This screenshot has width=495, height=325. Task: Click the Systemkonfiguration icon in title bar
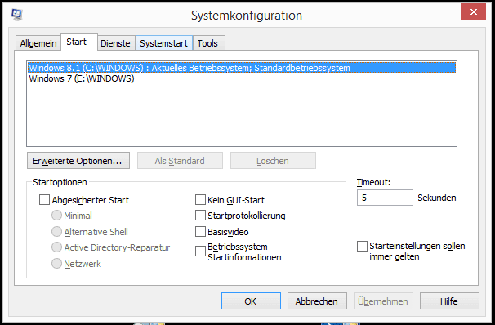(16, 15)
